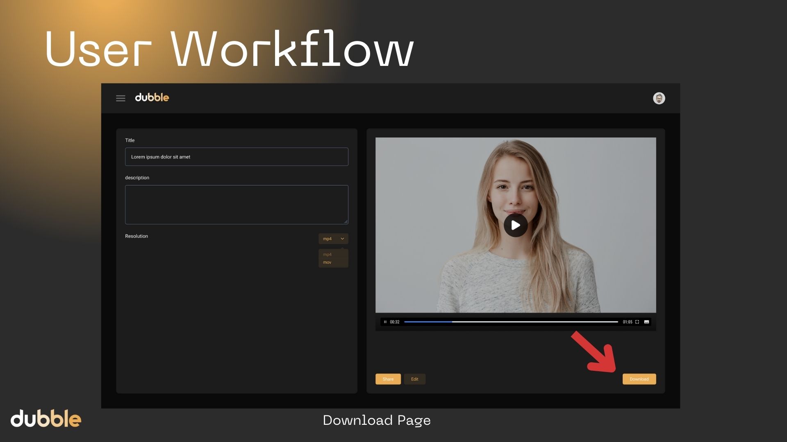Expand the mp4 format dropdown
787x442 pixels.
pos(333,239)
